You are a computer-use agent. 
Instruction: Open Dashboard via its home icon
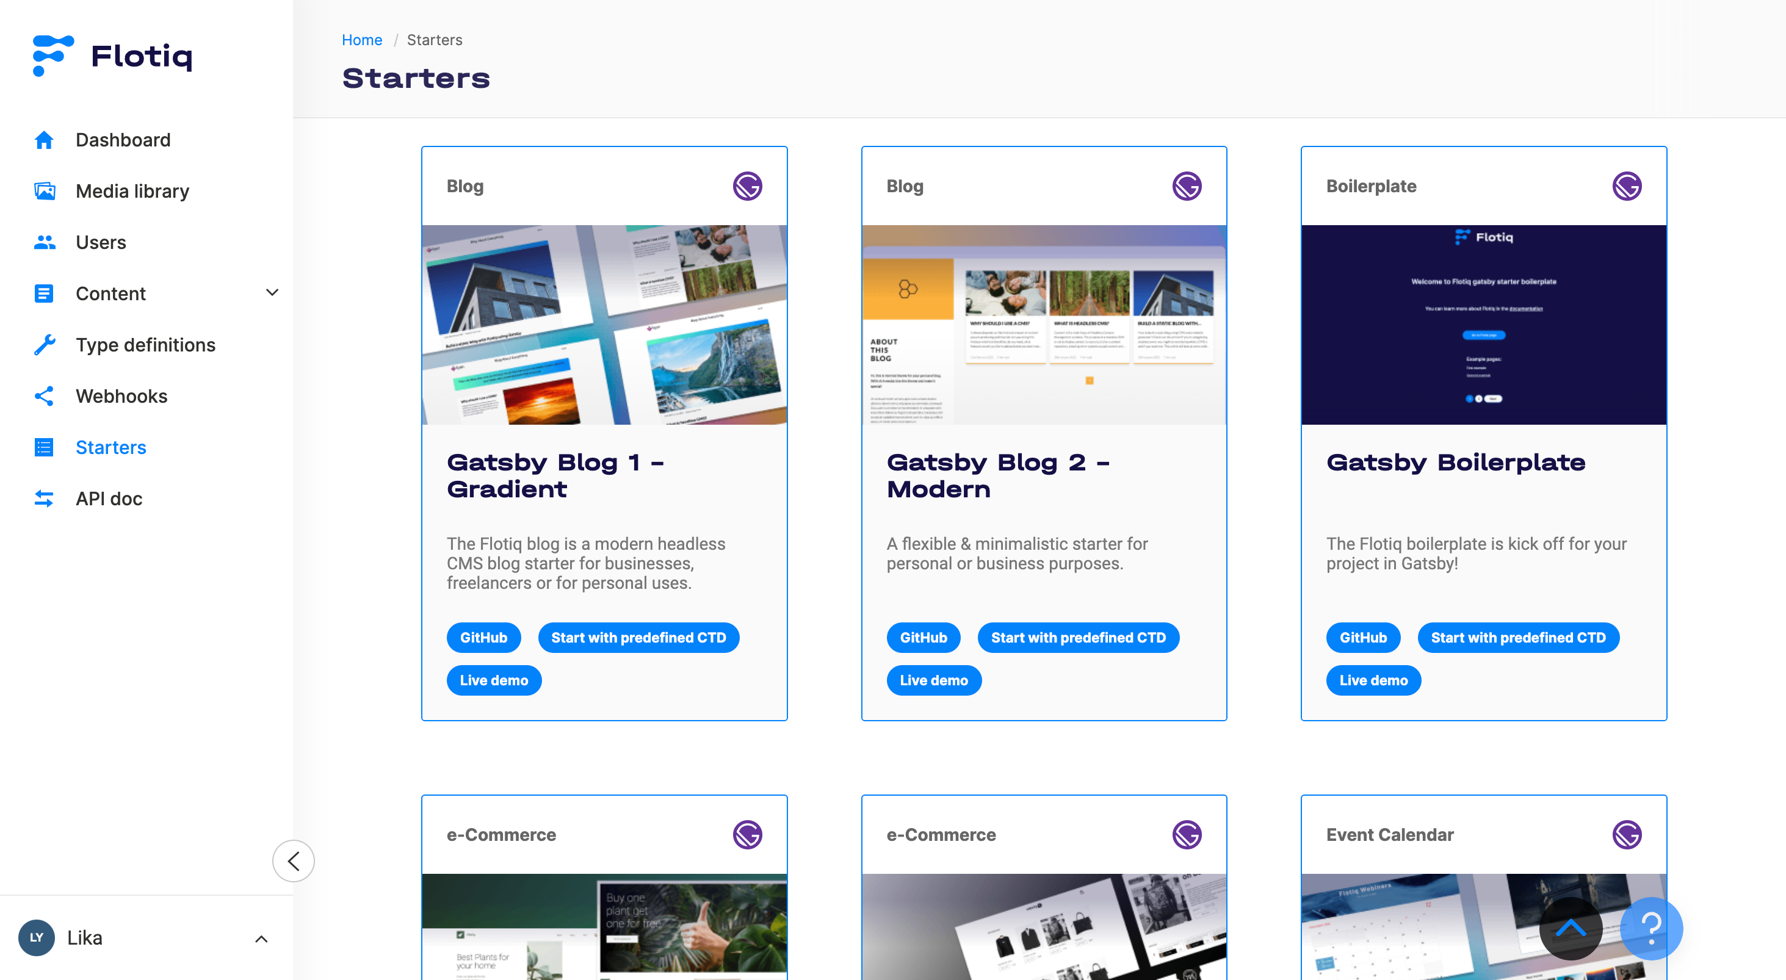pos(44,140)
